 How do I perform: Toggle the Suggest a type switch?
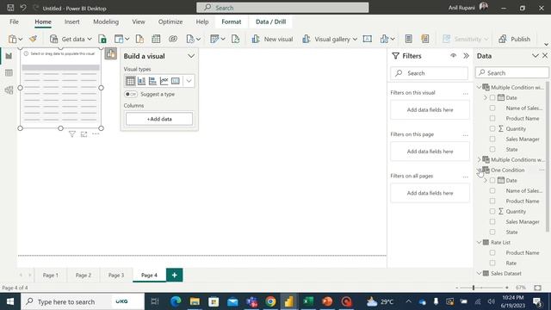point(131,94)
